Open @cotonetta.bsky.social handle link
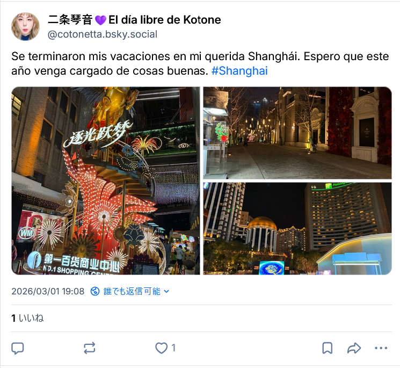 click(103, 34)
